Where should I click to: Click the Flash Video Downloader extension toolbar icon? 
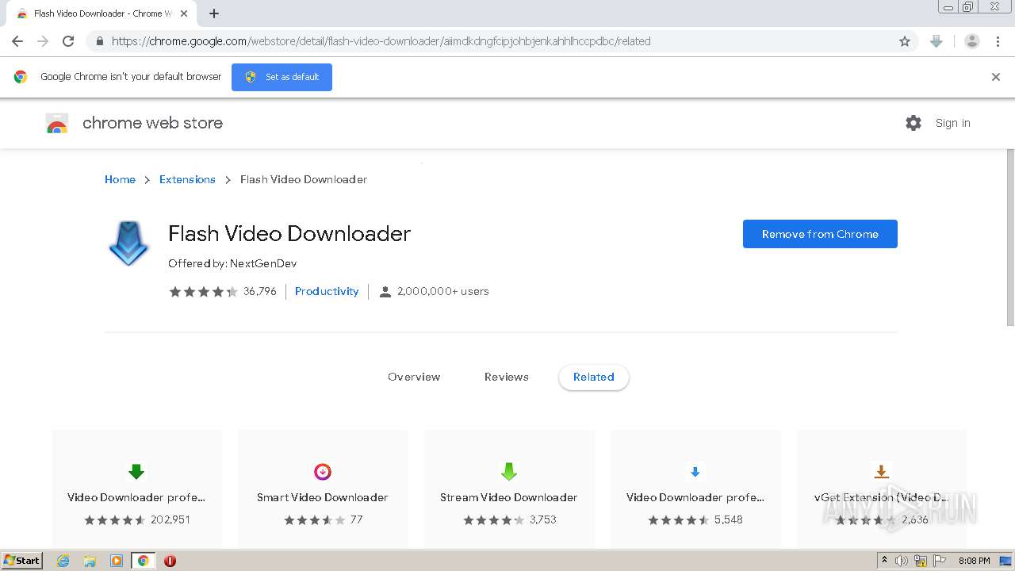(x=936, y=41)
